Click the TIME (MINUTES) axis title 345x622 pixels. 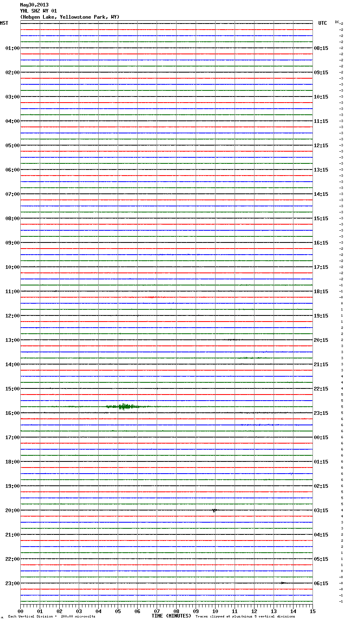pos(171,616)
